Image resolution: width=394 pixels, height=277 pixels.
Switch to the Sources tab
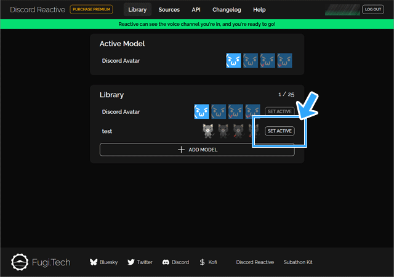[169, 10]
